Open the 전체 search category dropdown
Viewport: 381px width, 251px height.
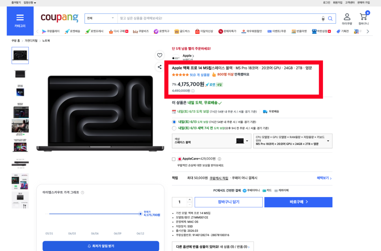(x=101, y=18)
